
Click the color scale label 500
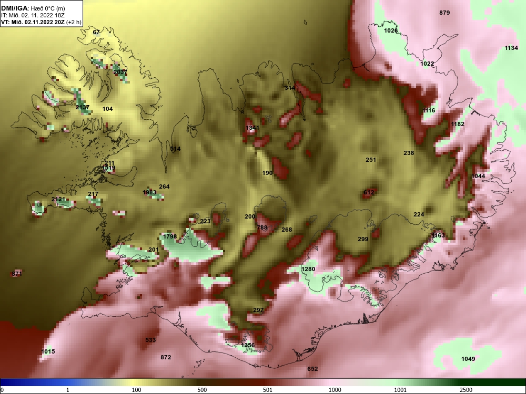coord(202,390)
